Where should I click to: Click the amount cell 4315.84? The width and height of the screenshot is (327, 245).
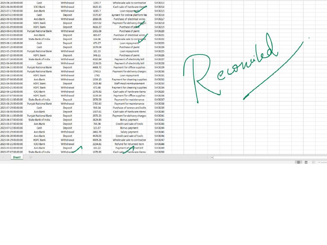coord(97,59)
